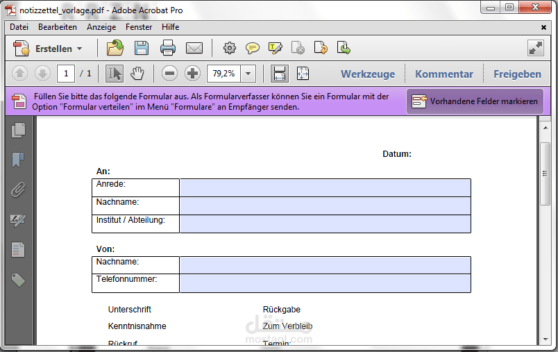Viewport: 558px width, 352px height.
Task: Click the delete page icon
Action: [x=298, y=48]
